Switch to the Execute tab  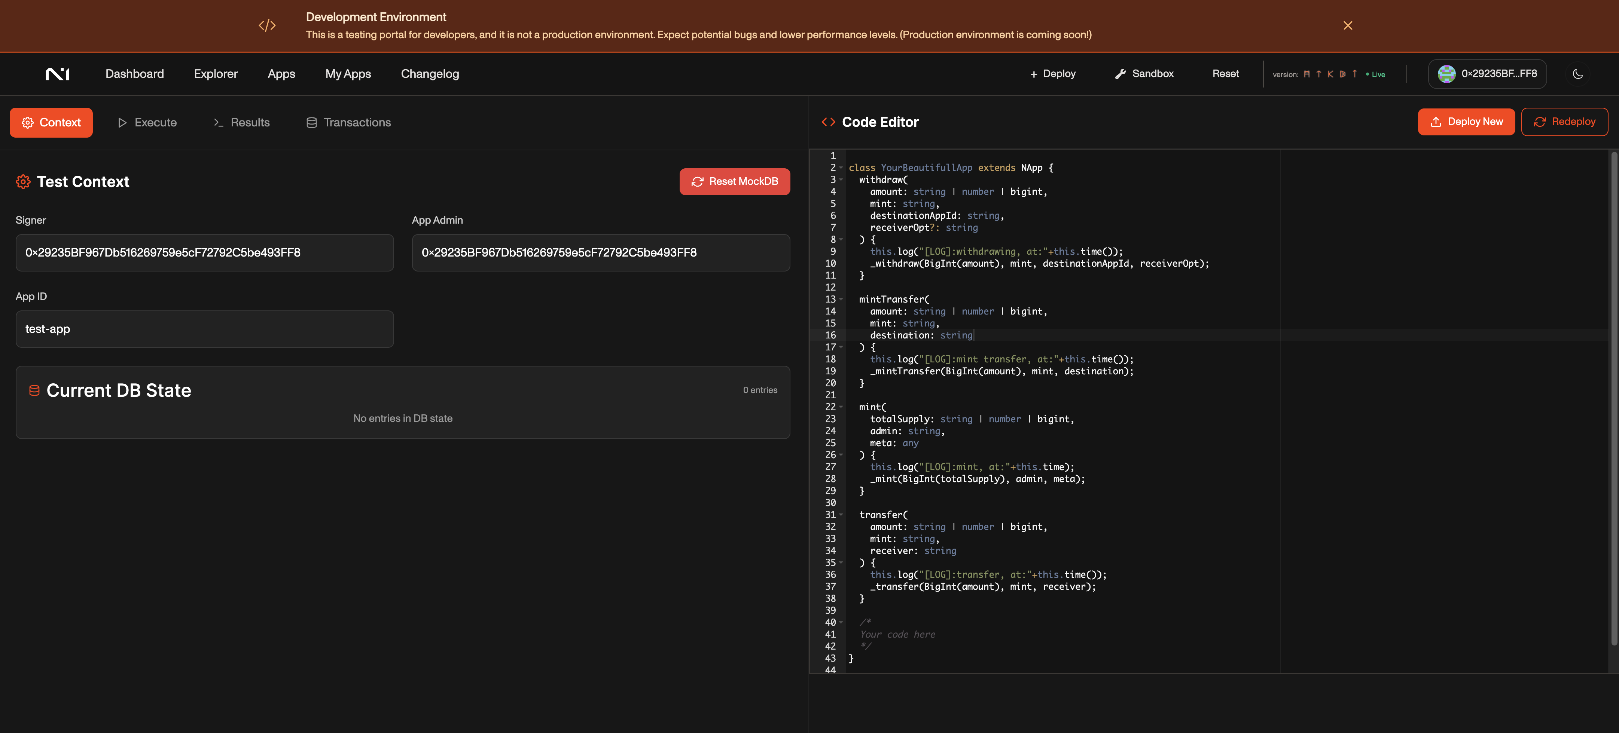(x=147, y=123)
